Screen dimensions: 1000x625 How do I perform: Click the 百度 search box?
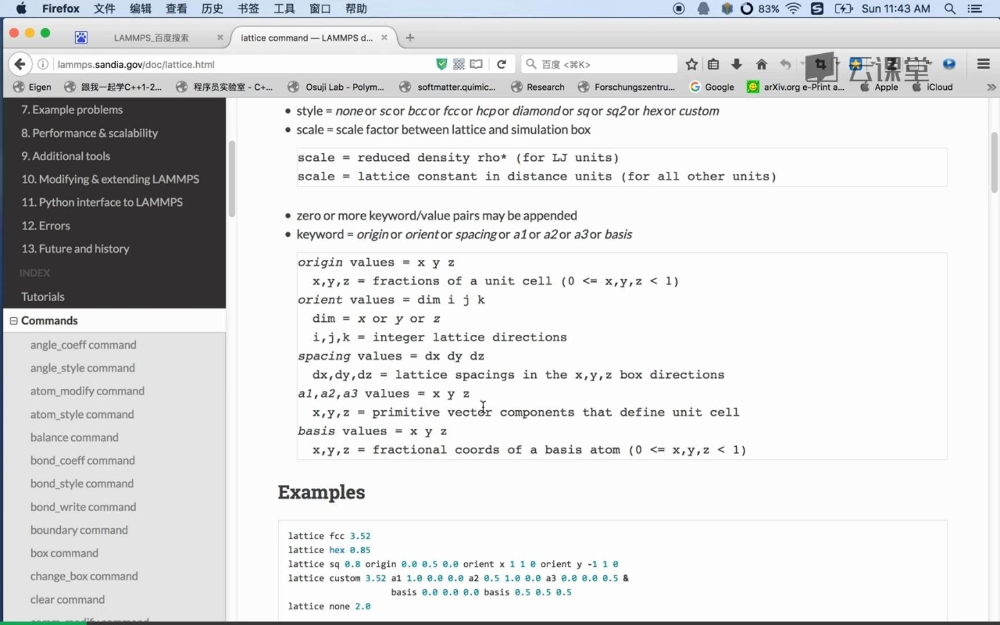coord(599,64)
